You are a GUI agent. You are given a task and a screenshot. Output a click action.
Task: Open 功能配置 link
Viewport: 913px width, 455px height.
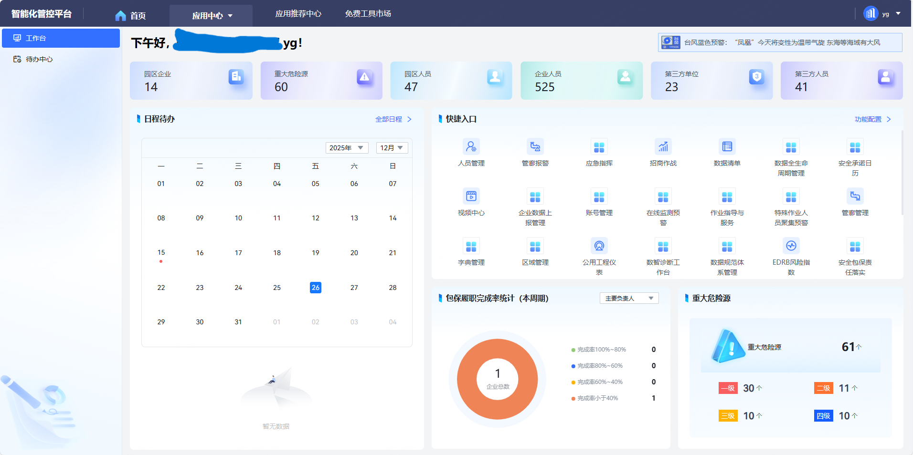(x=868, y=119)
